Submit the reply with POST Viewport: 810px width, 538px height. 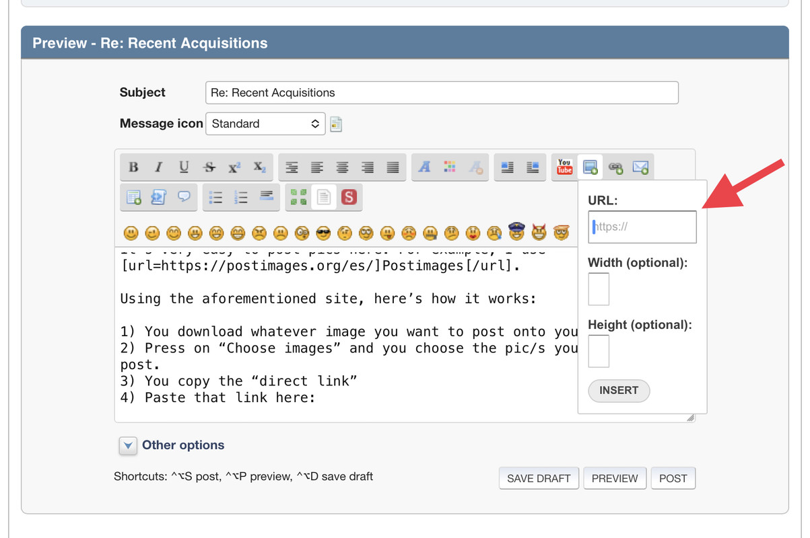pos(673,478)
